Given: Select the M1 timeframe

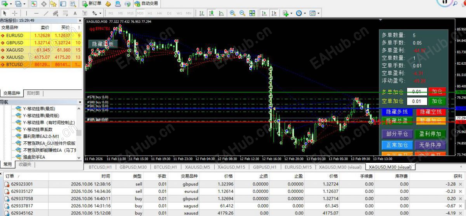Looking at the screenshot, I should point(111,13).
